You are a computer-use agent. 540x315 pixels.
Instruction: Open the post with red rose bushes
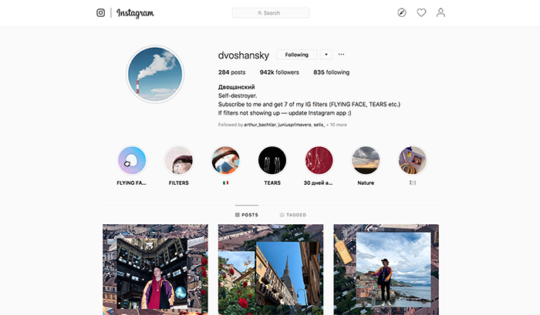click(271, 270)
